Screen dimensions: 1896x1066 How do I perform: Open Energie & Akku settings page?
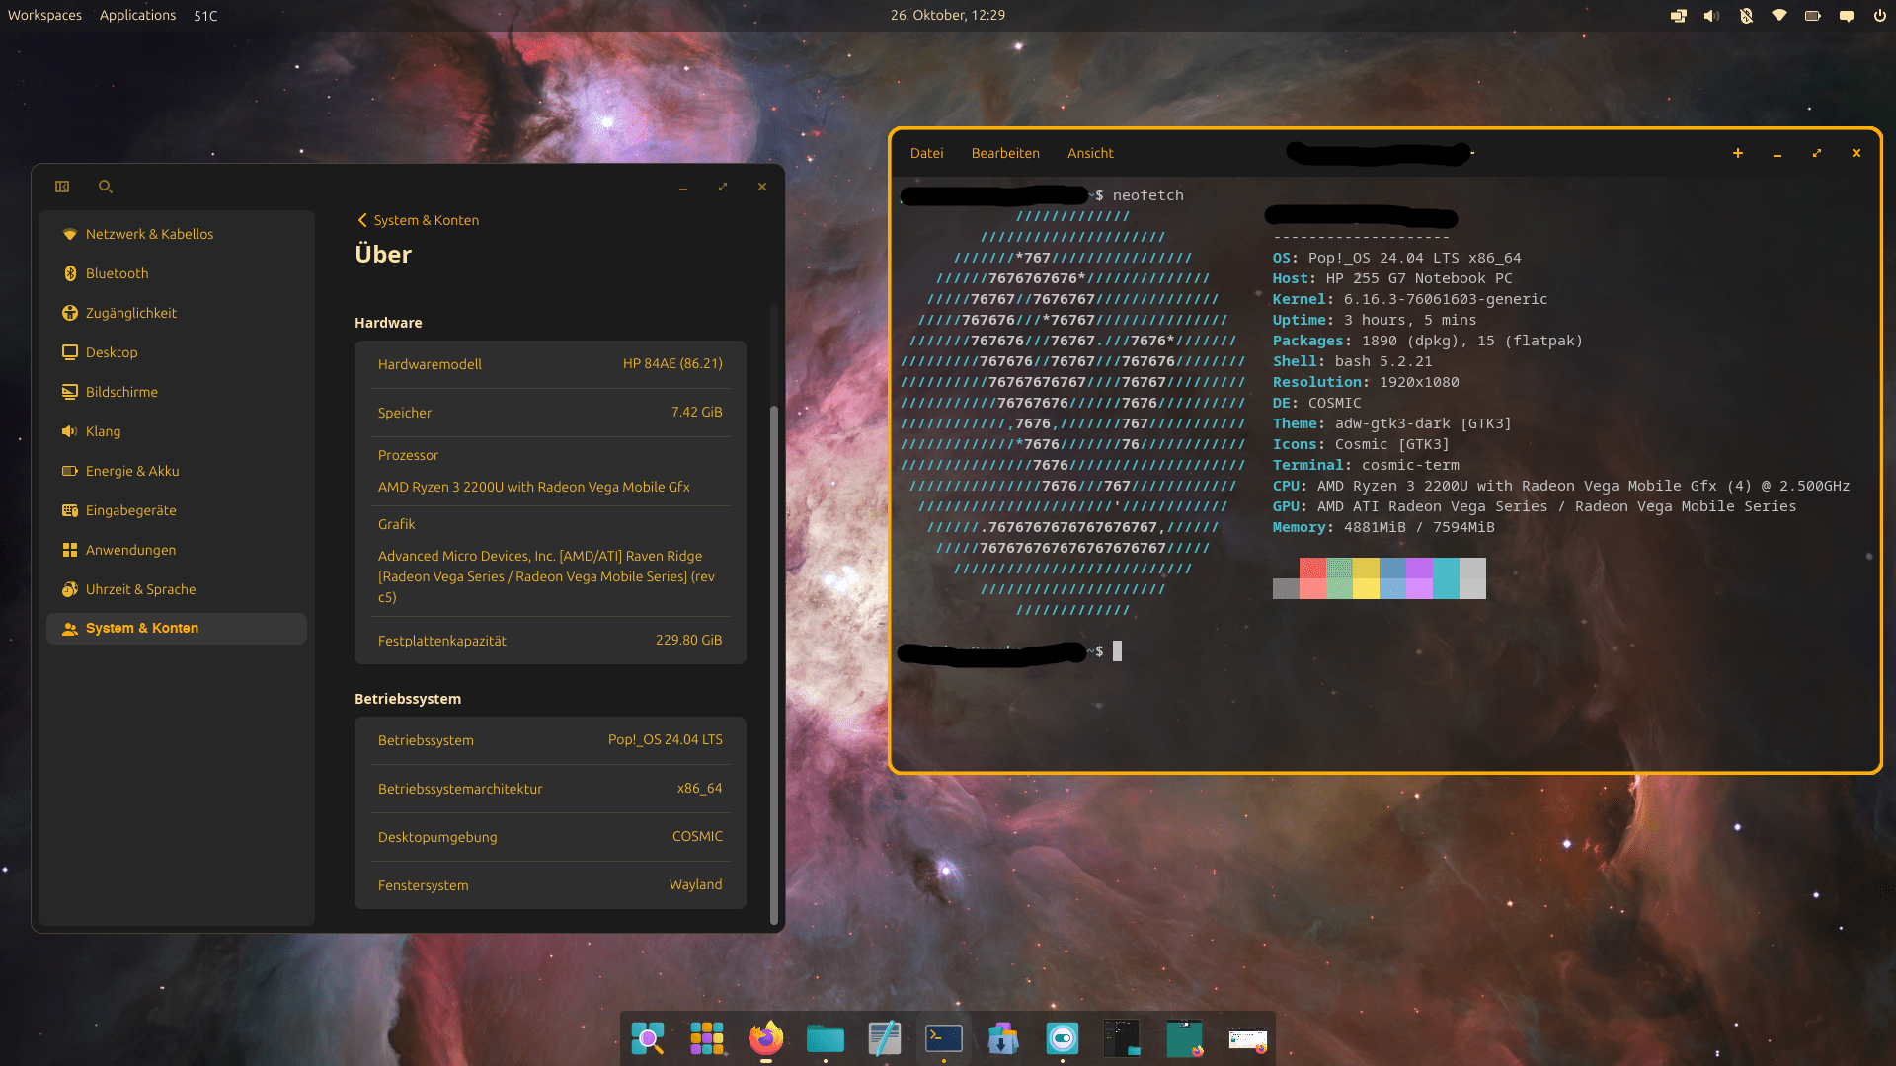click(132, 471)
